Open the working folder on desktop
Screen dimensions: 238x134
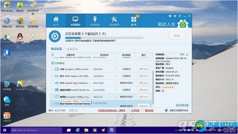[x=20, y=86]
